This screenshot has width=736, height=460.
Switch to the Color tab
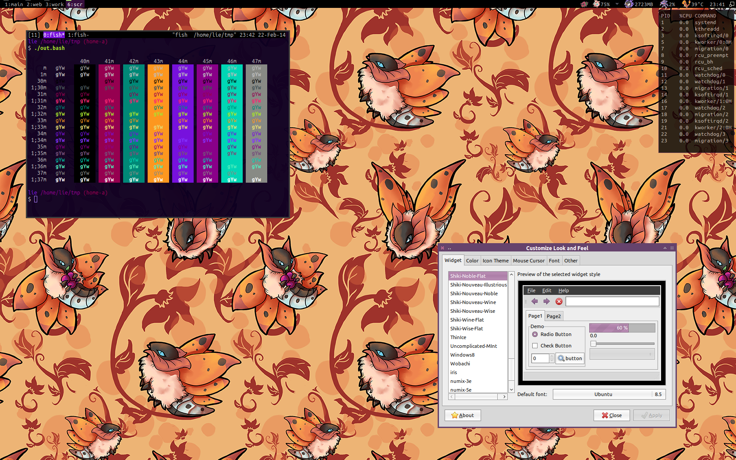pyautogui.click(x=472, y=261)
